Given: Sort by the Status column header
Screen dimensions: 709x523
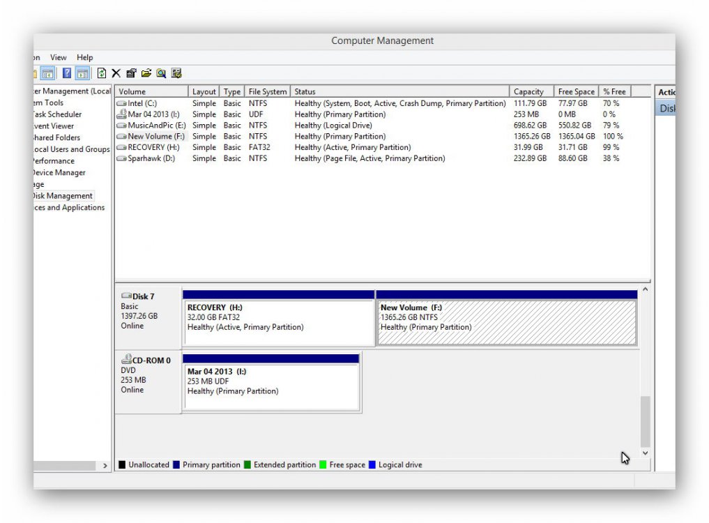Looking at the screenshot, I should click(399, 91).
